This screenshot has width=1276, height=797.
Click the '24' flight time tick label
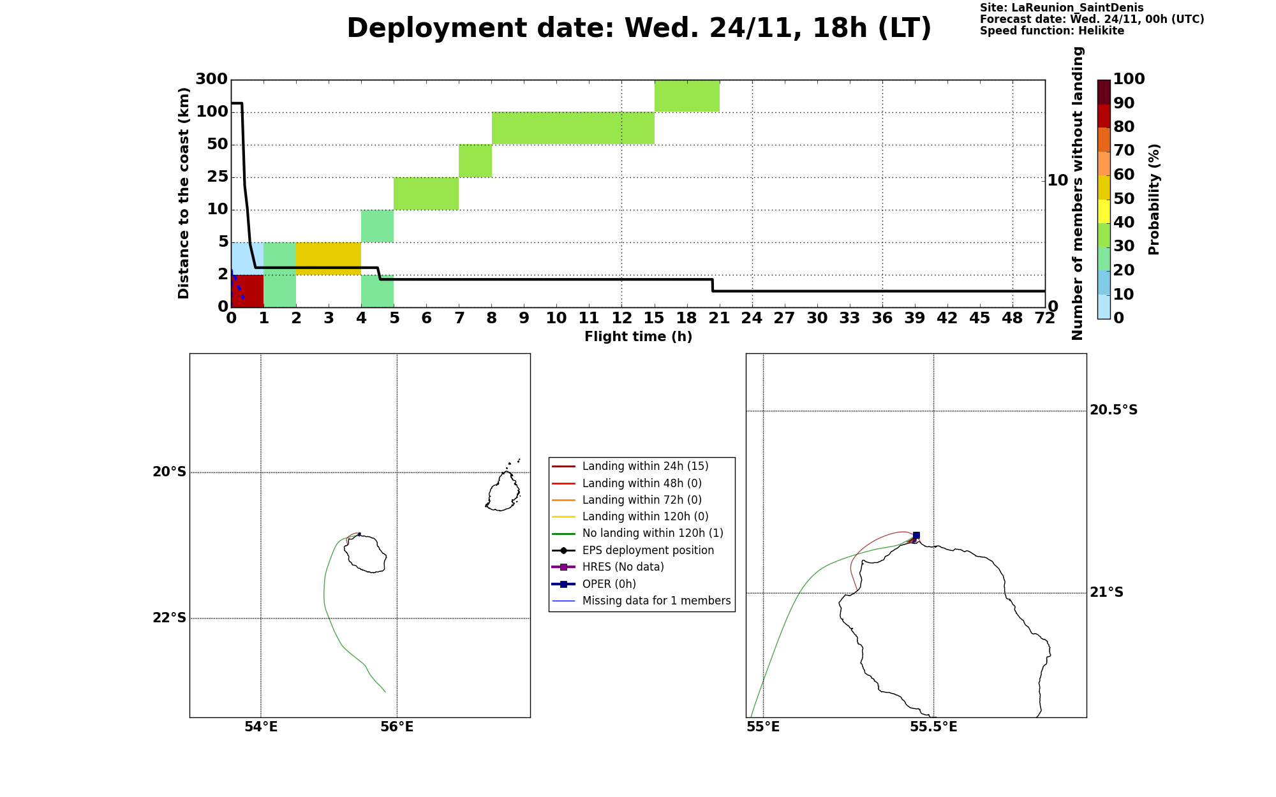click(x=752, y=318)
